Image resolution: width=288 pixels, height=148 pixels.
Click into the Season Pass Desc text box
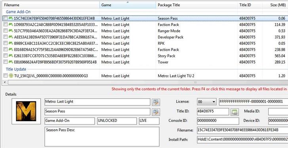(x=102, y=137)
